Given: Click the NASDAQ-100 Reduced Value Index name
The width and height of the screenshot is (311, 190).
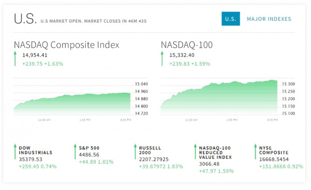Looking at the screenshot, I should pos(216,152).
